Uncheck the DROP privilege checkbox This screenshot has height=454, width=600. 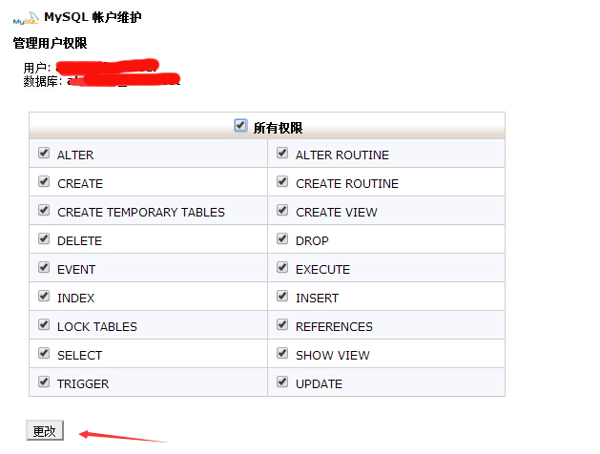pyautogui.click(x=282, y=238)
